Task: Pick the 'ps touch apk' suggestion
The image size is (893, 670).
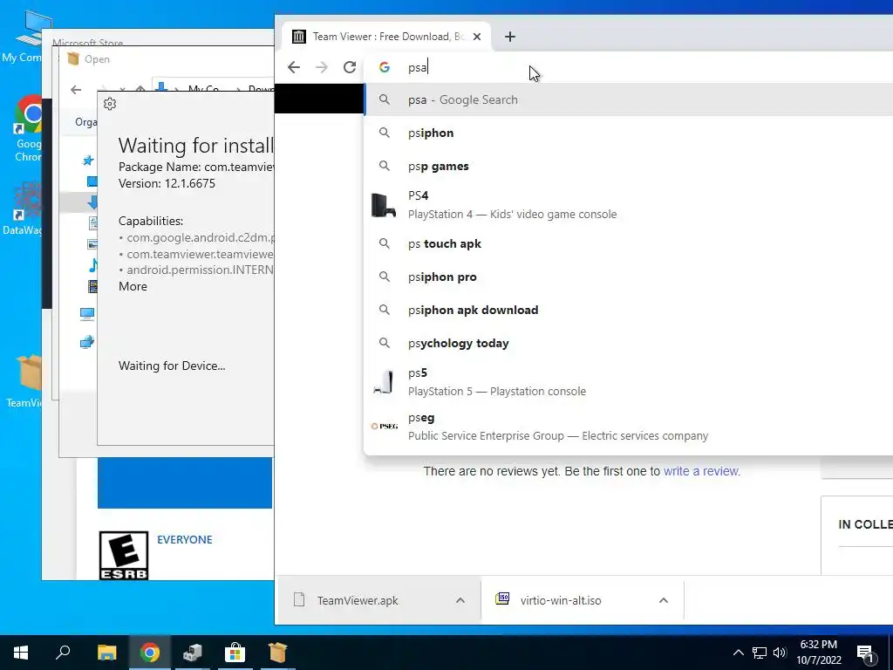Action: [x=628, y=243]
